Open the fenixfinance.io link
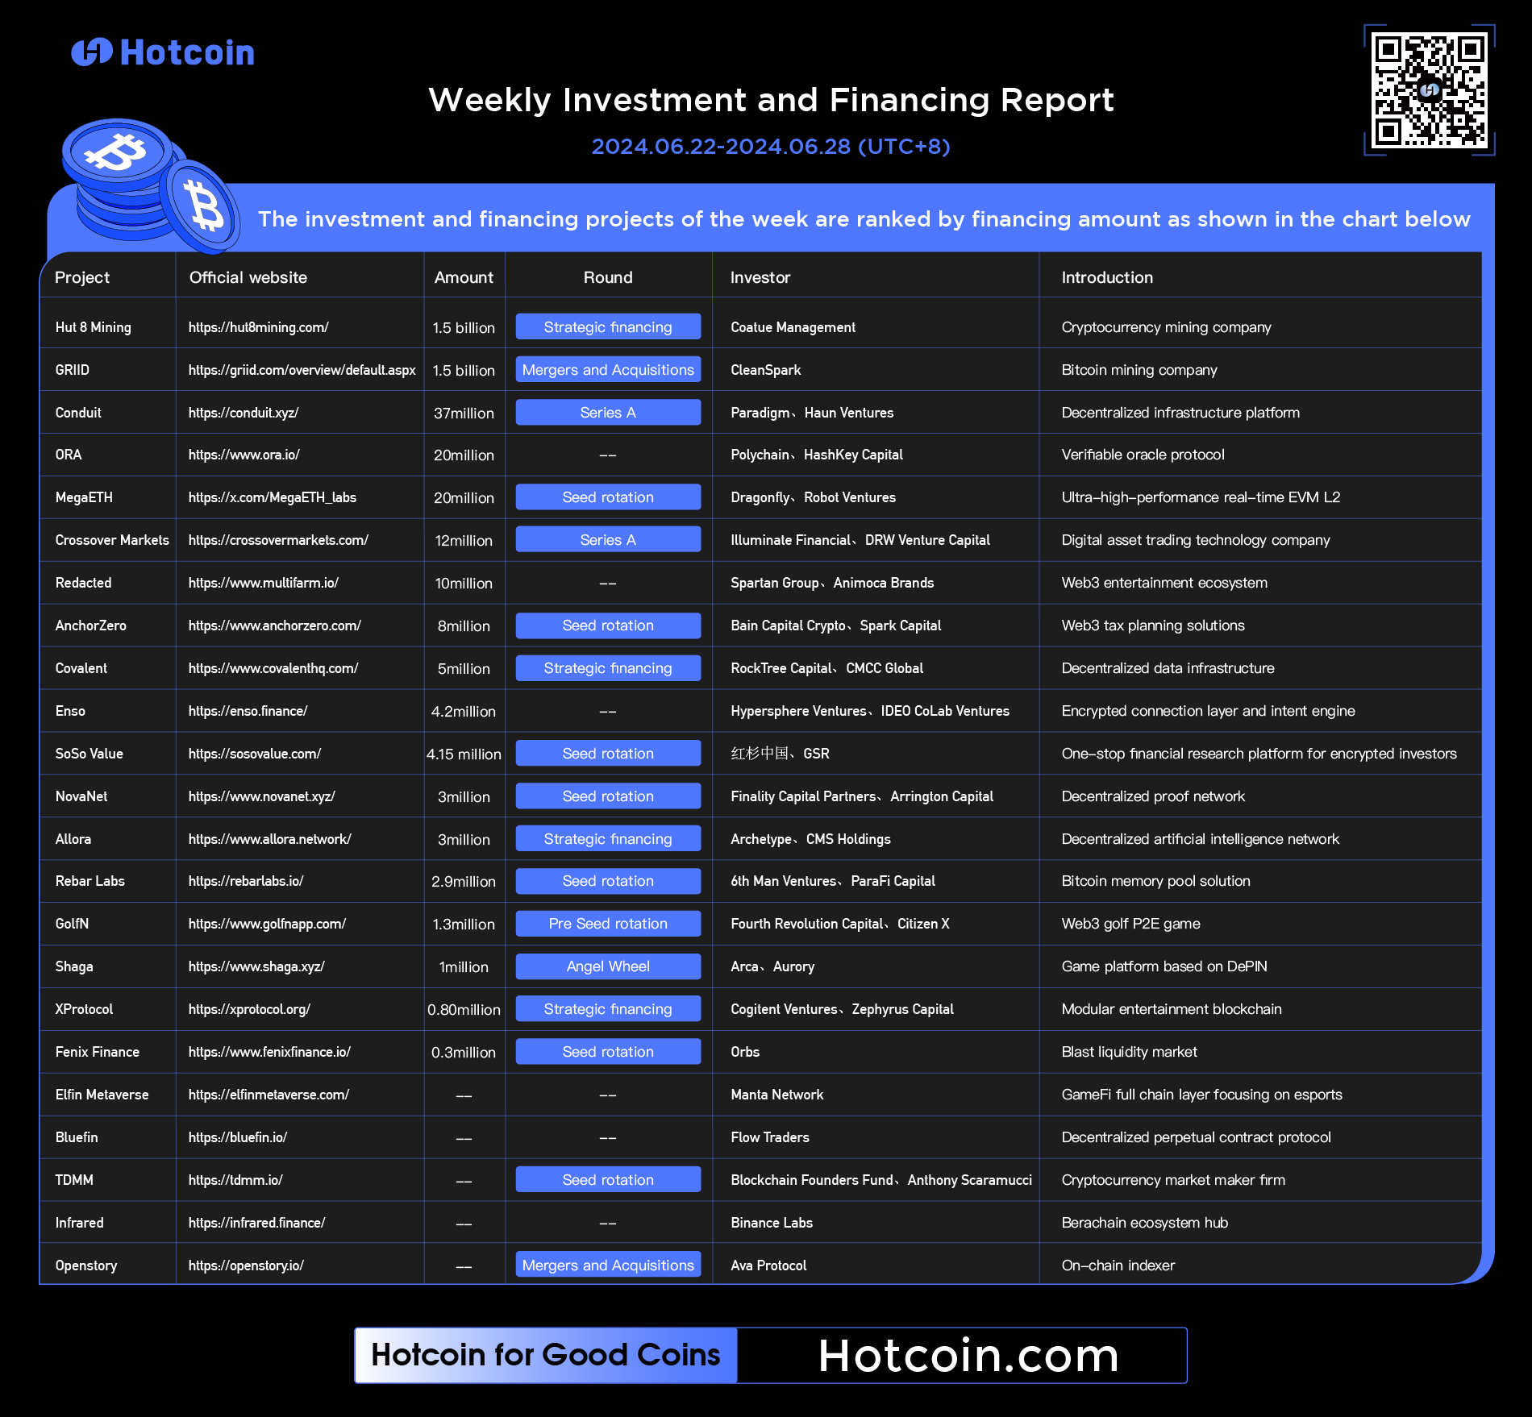The image size is (1532, 1417). 269,1052
